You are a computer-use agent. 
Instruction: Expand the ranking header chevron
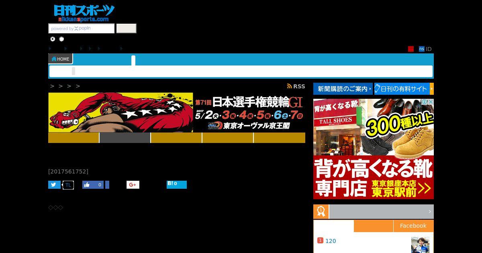tap(430, 212)
